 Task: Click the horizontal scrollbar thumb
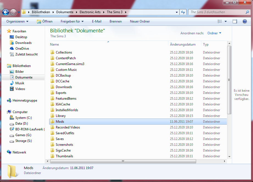pyautogui.click(x=123, y=161)
